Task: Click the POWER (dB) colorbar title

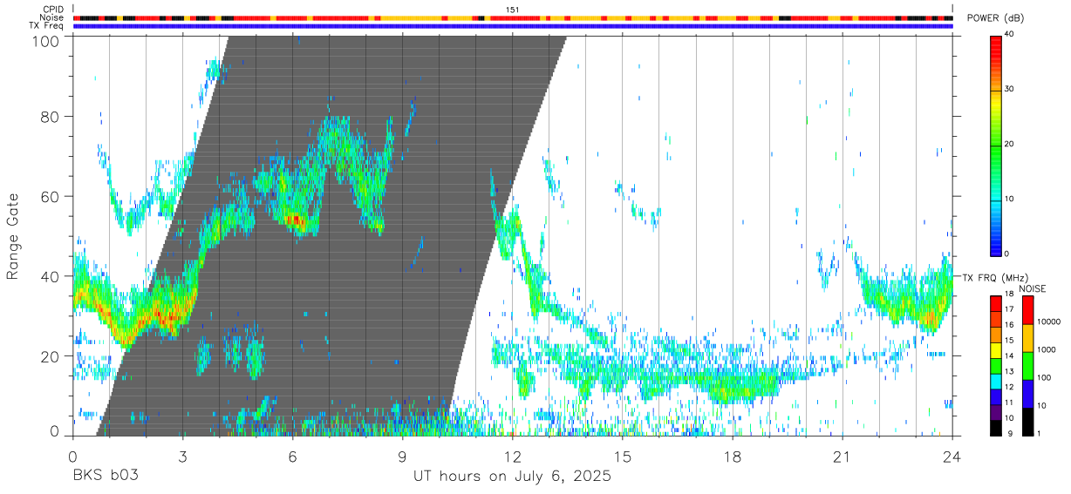Action: tap(997, 19)
